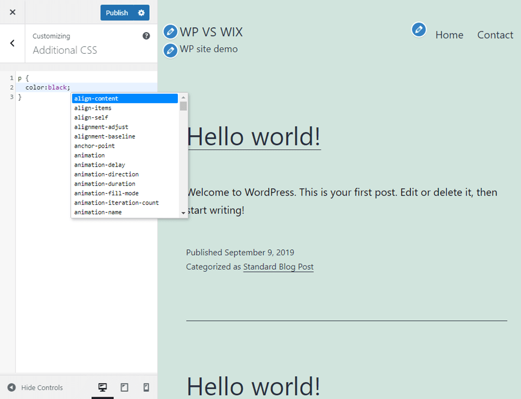Viewport: 521px width, 399px height.
Task: Choose alignment-adjust from suggestion list
Action: click(125, 127)
